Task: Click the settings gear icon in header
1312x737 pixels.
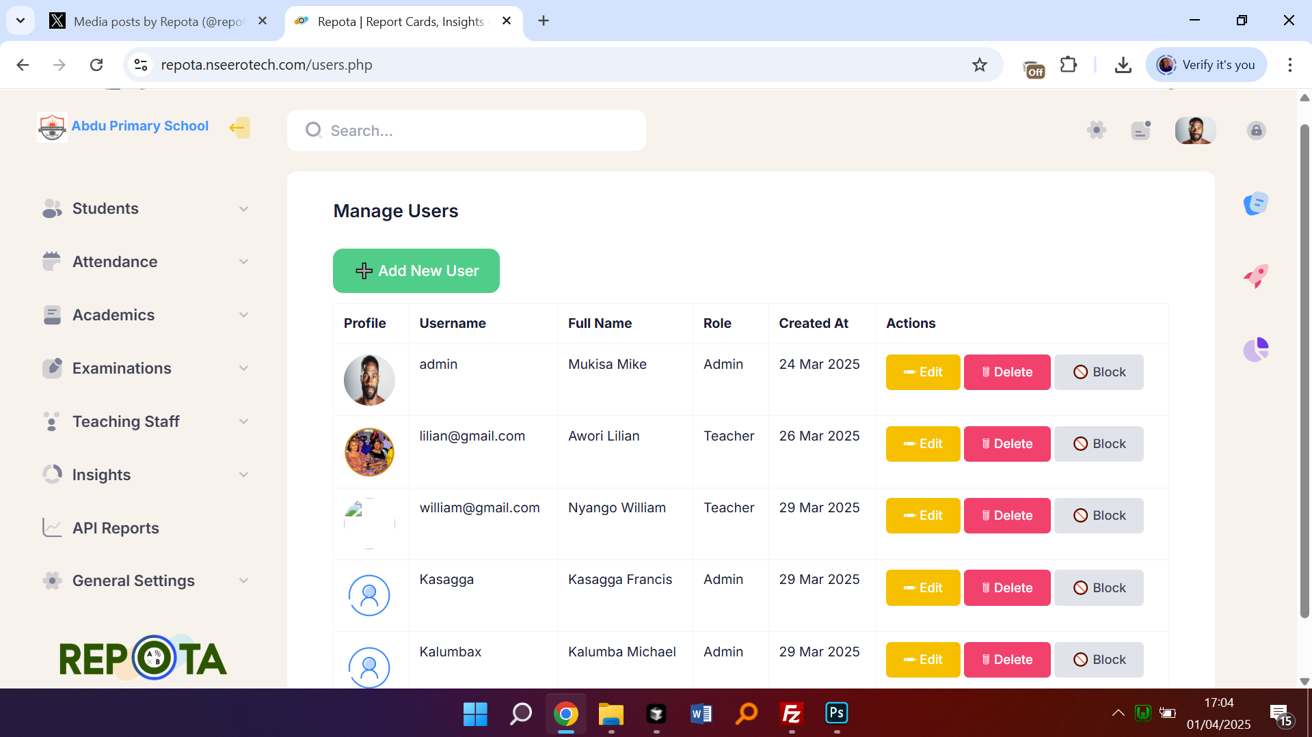Action: pos(1096,130)
